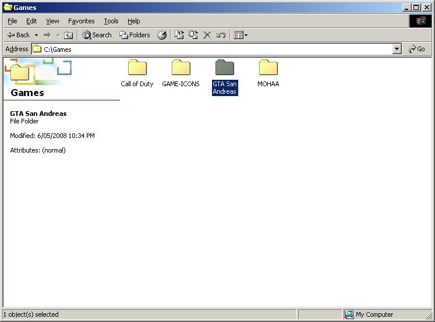This screenshot has width=435, height=322.
Task: Click the Windows logo throbber icon
Action: pos(420,21)
